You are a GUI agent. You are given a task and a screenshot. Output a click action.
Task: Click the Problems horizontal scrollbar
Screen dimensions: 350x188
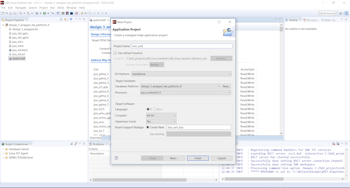coord(140,180)
